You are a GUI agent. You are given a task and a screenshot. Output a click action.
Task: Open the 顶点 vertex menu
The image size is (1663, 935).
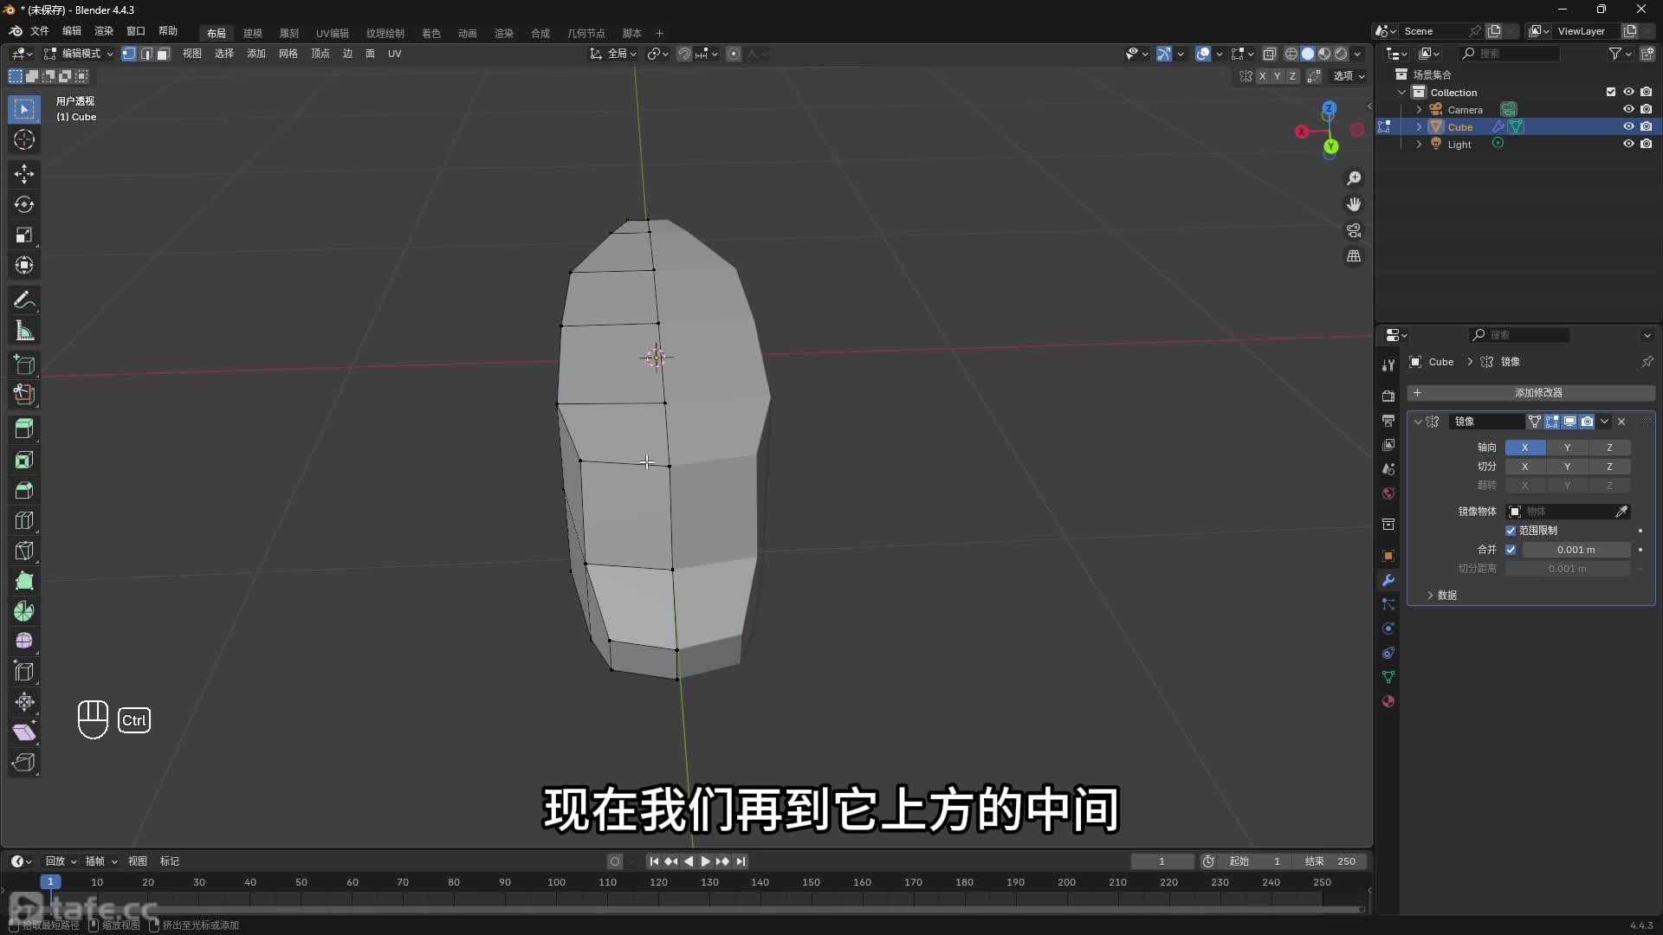pyautogui.click(x=320, y=54)
